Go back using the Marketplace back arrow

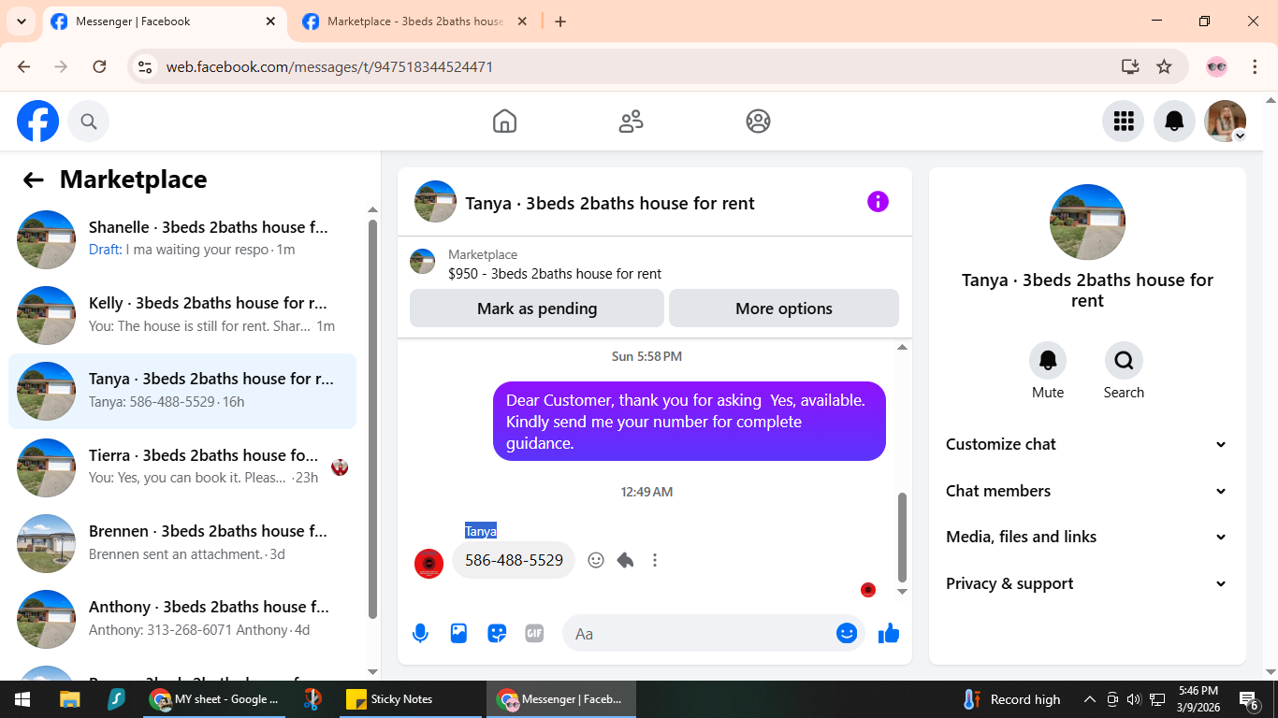point(34,179)
